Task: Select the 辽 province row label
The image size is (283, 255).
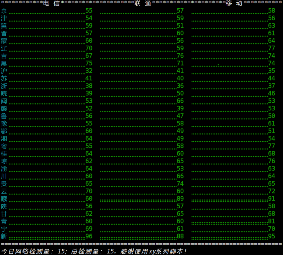Action: [4, 48]
